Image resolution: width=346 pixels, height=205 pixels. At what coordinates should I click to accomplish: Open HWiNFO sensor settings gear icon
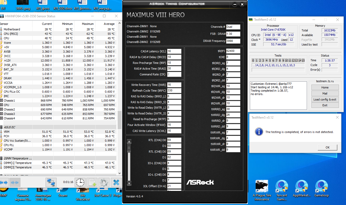coord(104,182)
